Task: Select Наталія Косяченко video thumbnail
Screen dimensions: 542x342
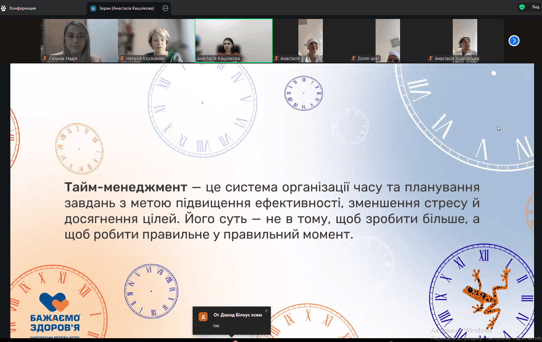Action: click(x=156, y=41)
